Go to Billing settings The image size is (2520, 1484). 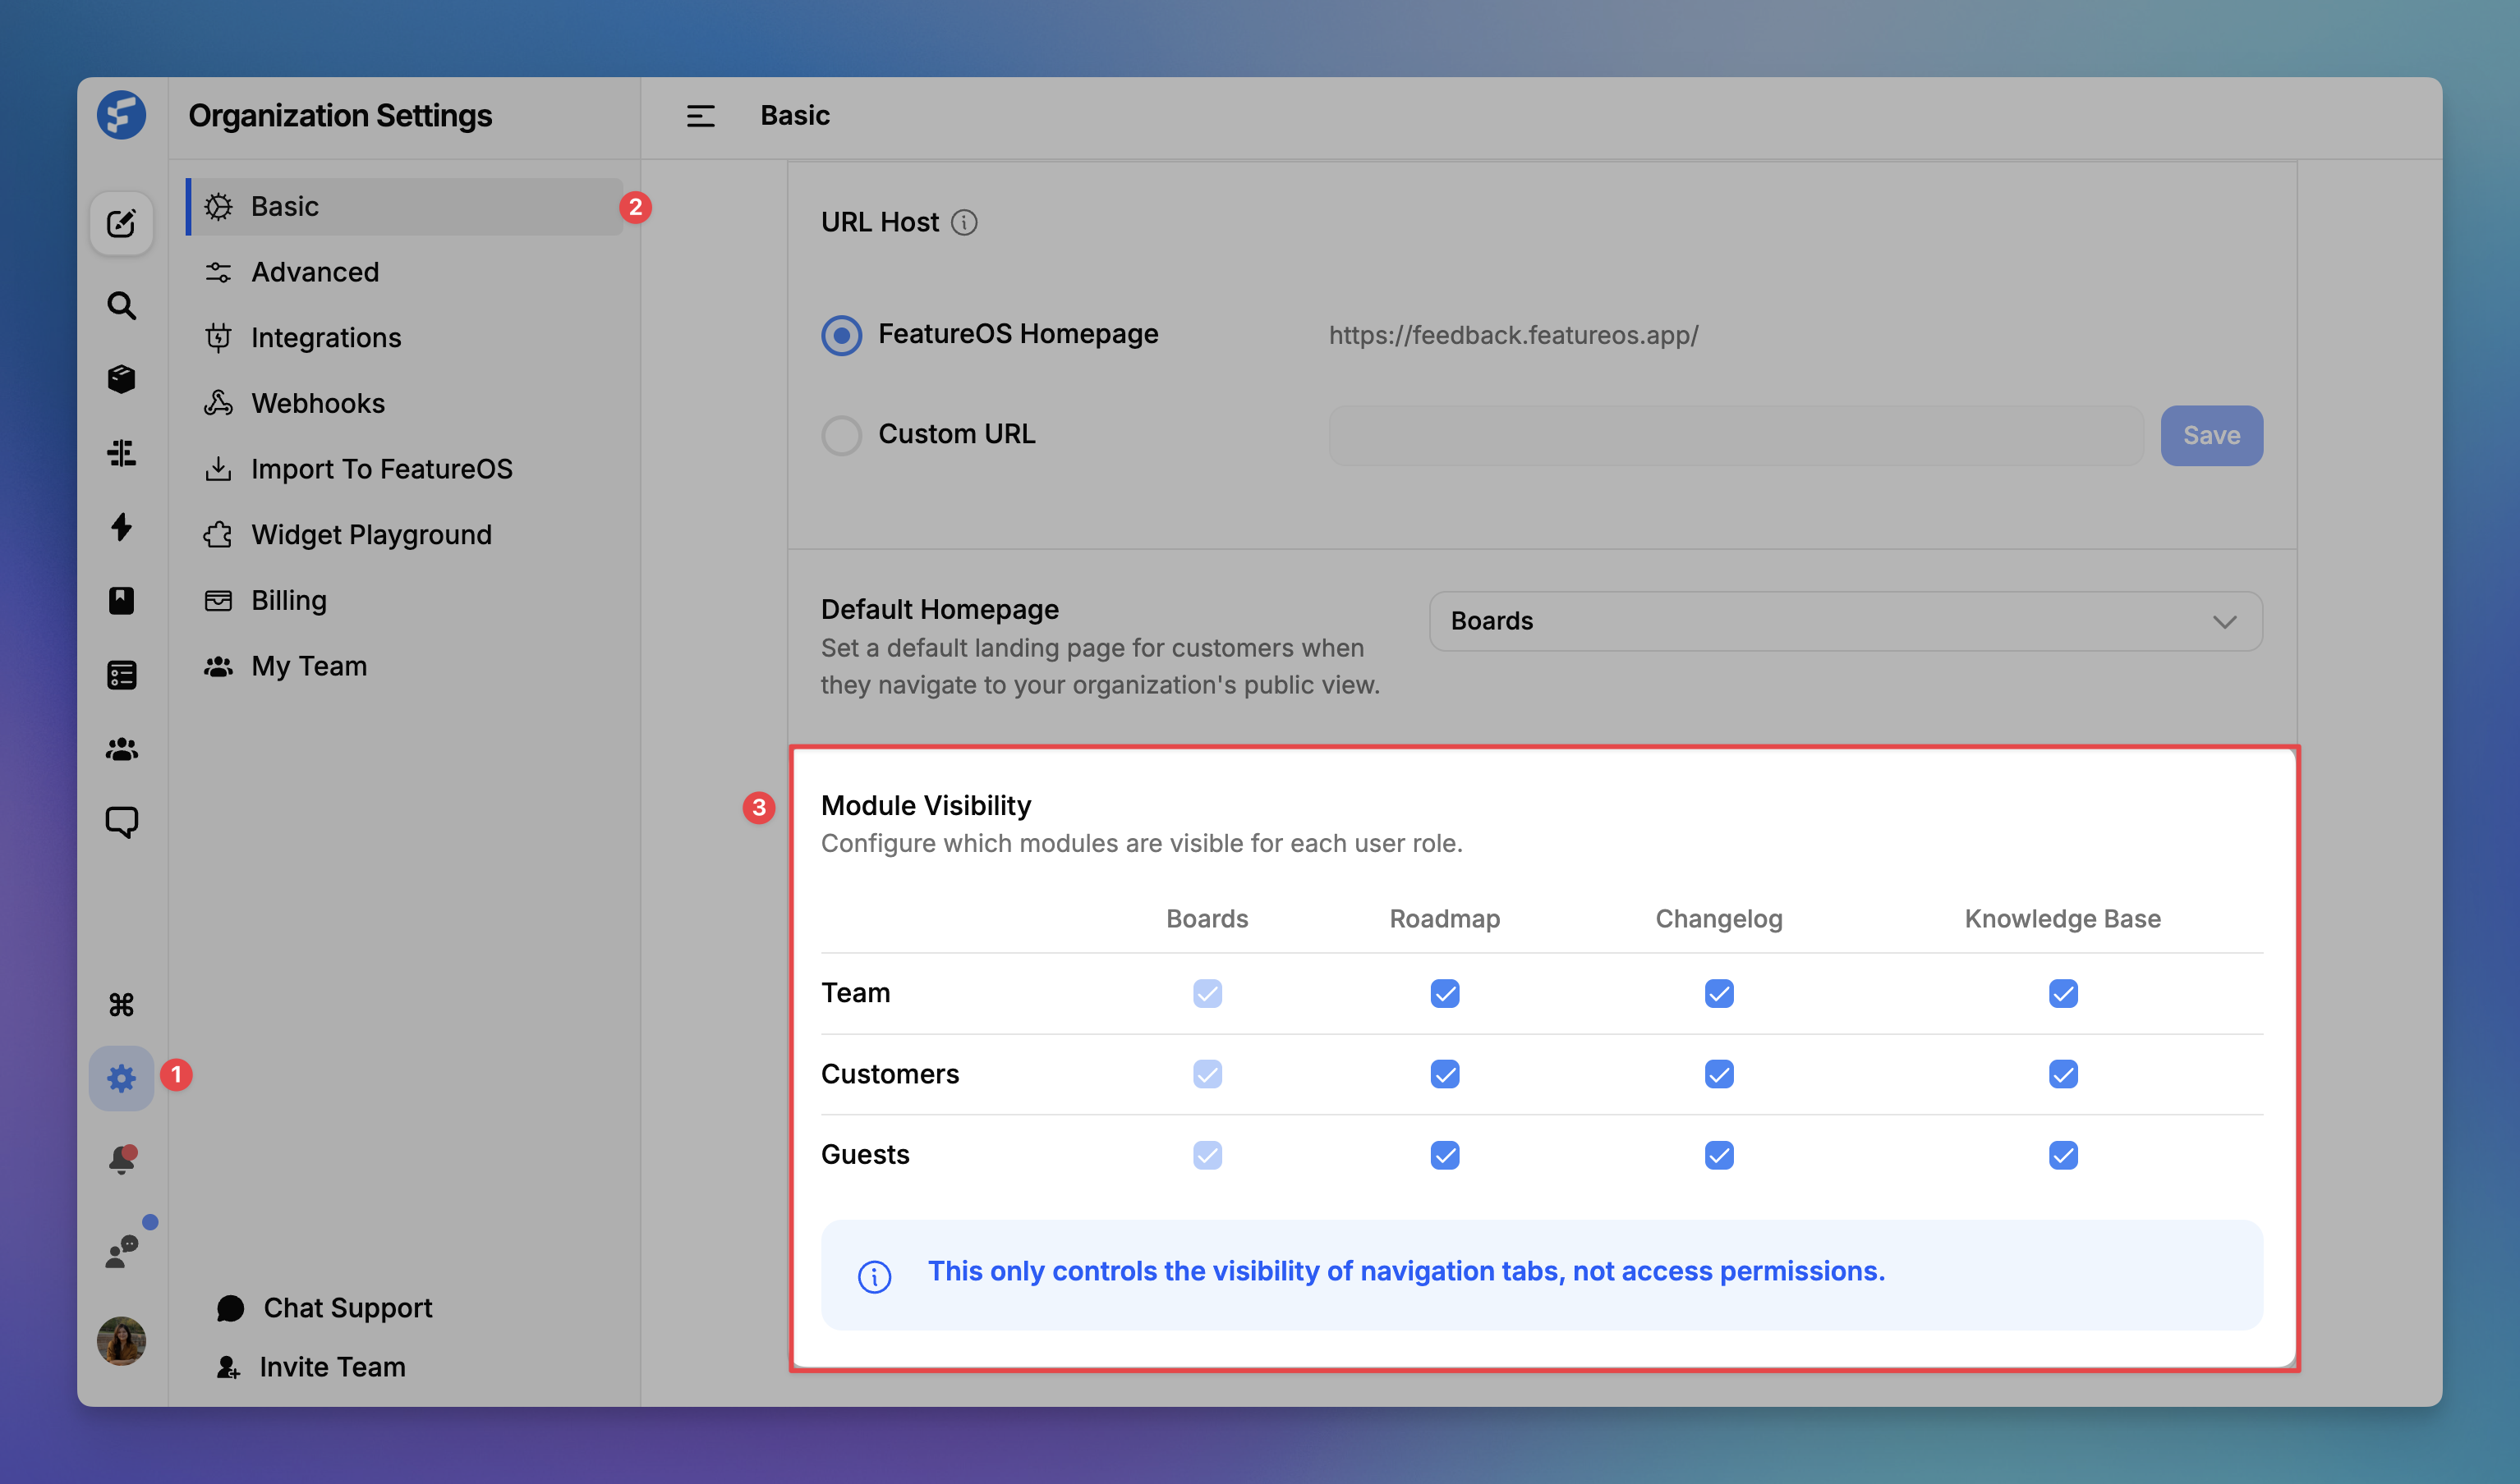tap(405, 600)
